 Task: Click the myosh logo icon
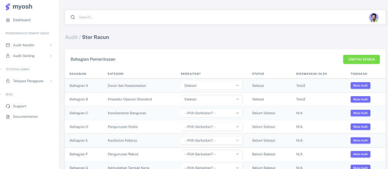pyautogui.click(x=8, y=7)
